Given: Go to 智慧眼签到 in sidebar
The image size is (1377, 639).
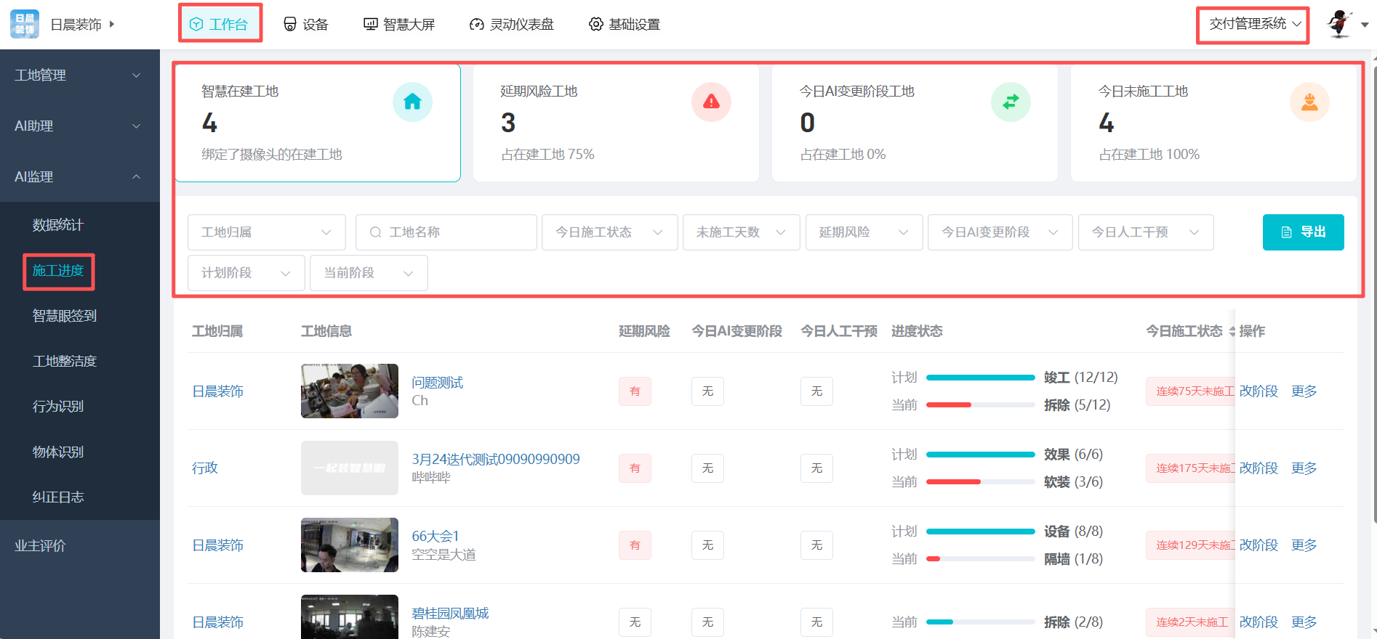Looking at the screenshot, I should click(65, 316).
